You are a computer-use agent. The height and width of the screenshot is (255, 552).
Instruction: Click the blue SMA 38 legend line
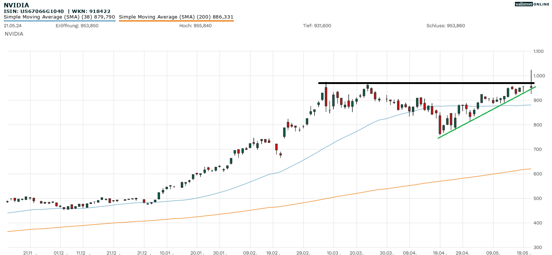pos(59,21)
